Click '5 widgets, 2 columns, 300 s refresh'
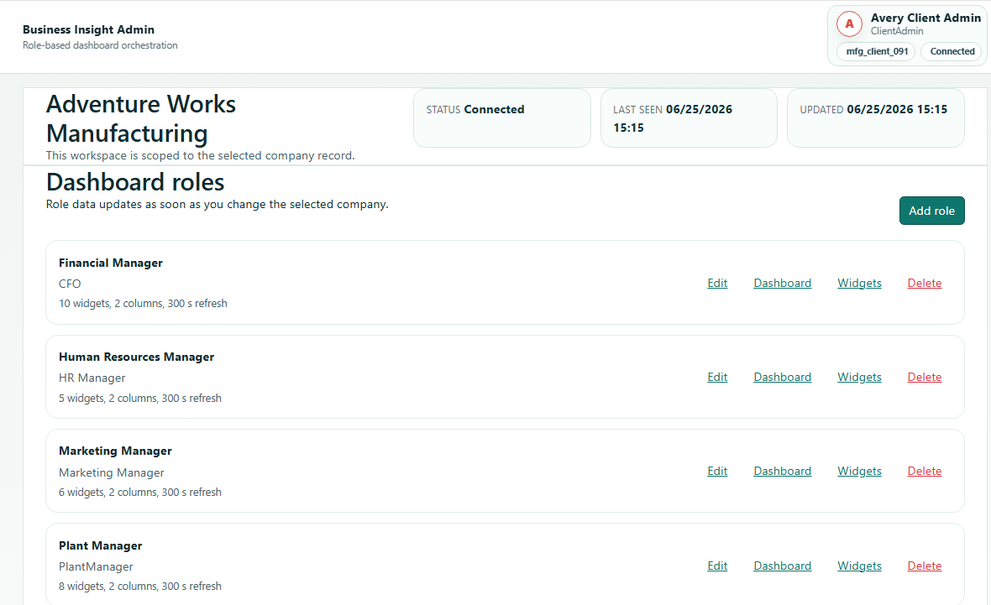The image size is (991, 605). pos(140,398)
